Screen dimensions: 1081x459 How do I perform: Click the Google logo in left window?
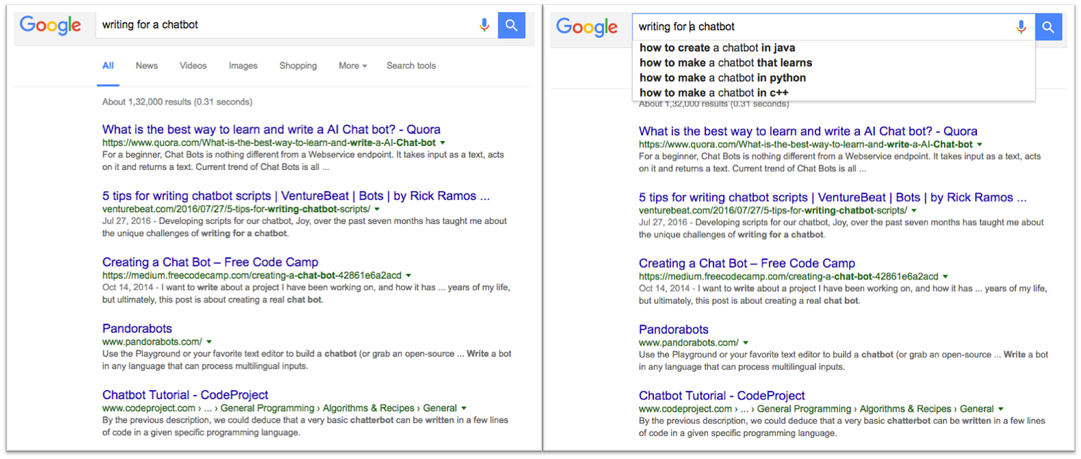50,25
